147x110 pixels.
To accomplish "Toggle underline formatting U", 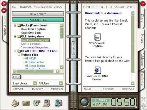I will [111, 7].
